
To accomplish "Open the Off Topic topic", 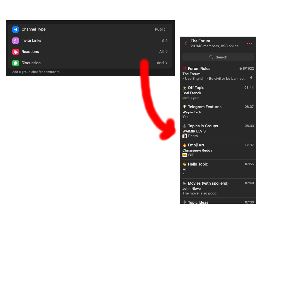I will pos(218,93).
